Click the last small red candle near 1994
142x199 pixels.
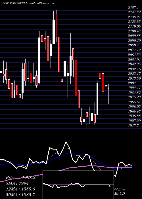point(108,88)
